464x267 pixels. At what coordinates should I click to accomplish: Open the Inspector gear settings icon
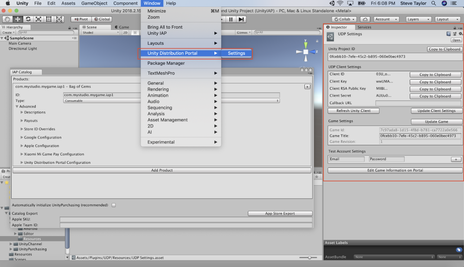click(460, 34)
